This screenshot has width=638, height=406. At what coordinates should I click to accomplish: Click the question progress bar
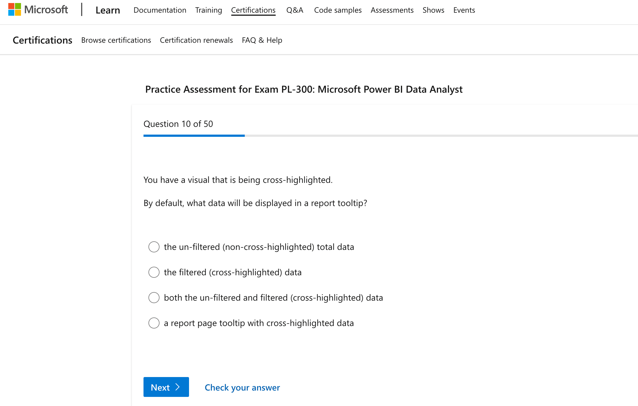pyautogui.click(x=391, y=136)
